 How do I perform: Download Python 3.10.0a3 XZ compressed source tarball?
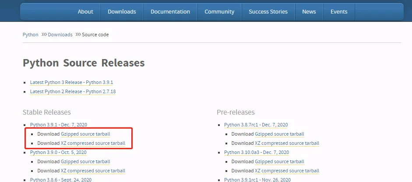287,171
